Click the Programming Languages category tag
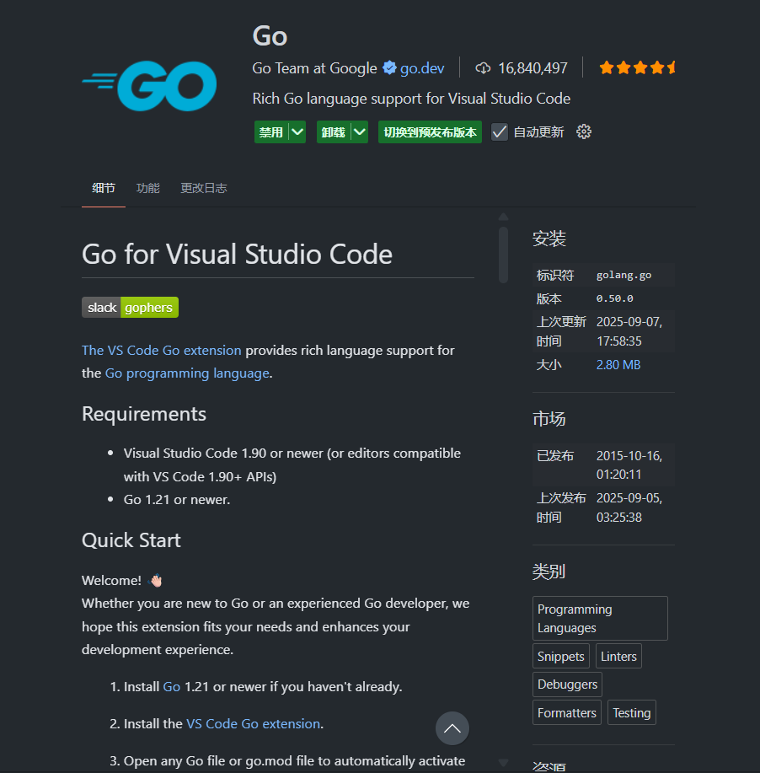The height and width of the screenshot is (773, 760). point(600,619)
